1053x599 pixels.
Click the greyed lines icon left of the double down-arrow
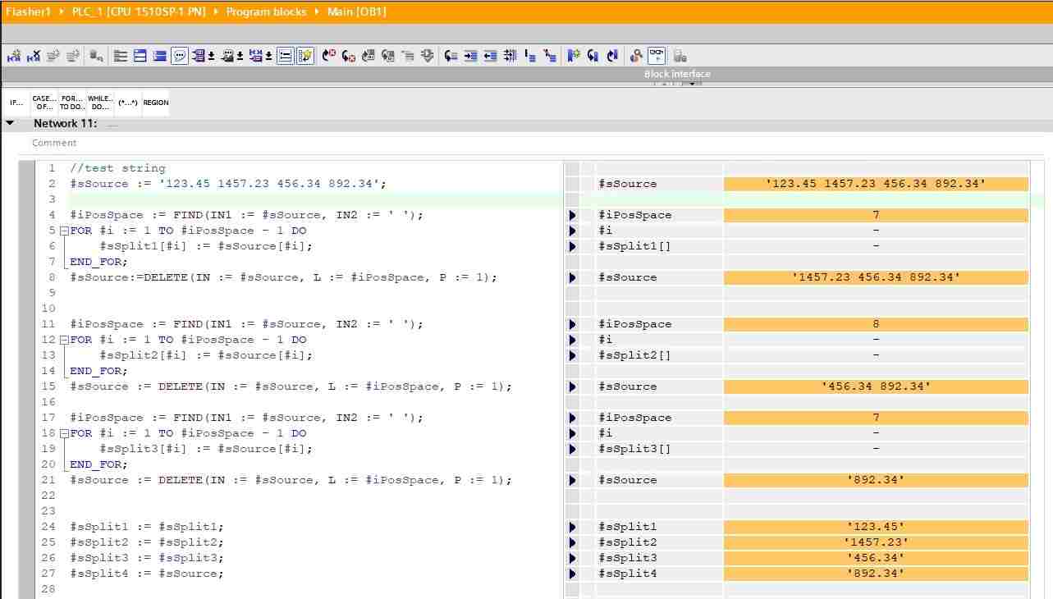point(408,56)
